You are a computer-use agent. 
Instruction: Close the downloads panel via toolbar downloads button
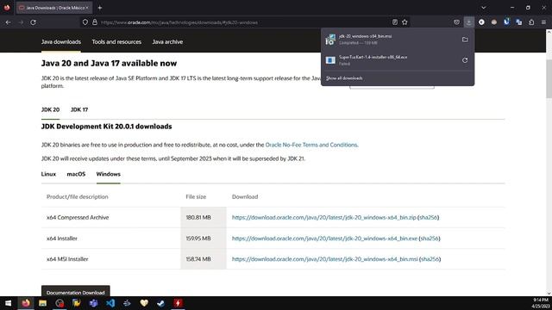[x=469, y=22]
